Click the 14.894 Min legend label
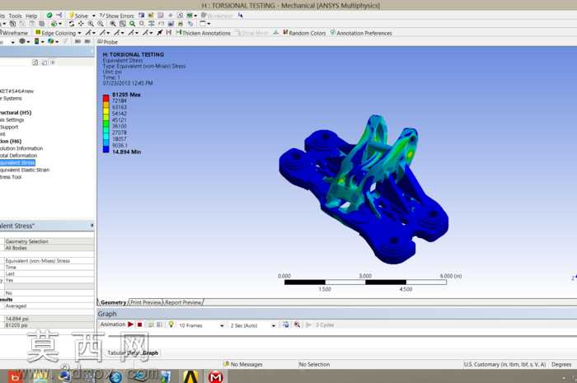 [x=127, y=152]
